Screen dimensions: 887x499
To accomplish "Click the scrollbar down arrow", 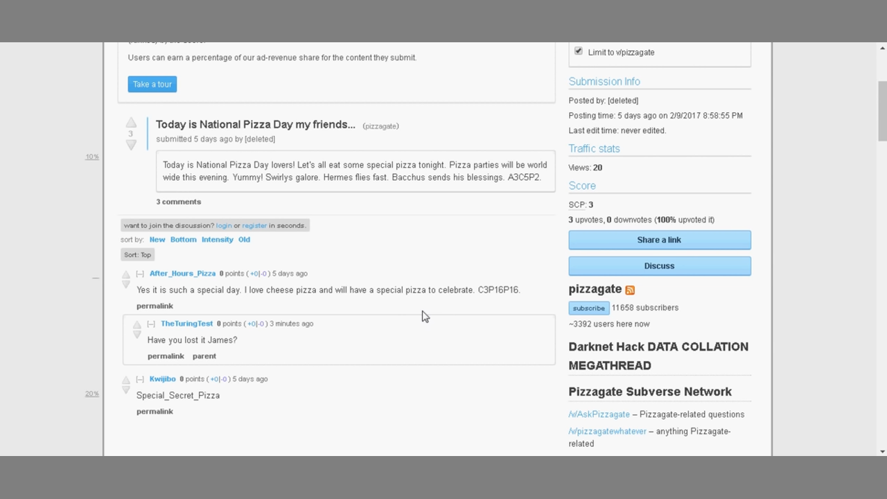I will pos(882,451).
